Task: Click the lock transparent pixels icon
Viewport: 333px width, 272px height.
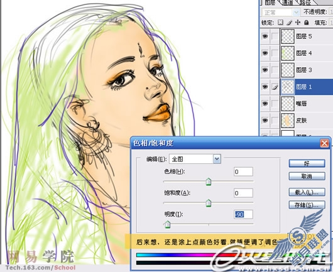Action: pos(280,22)
